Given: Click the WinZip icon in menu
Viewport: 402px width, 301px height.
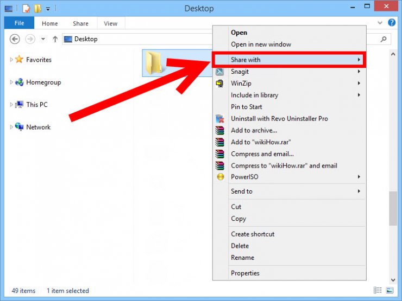Looking at the screenshot, I should tap(219, 83).
